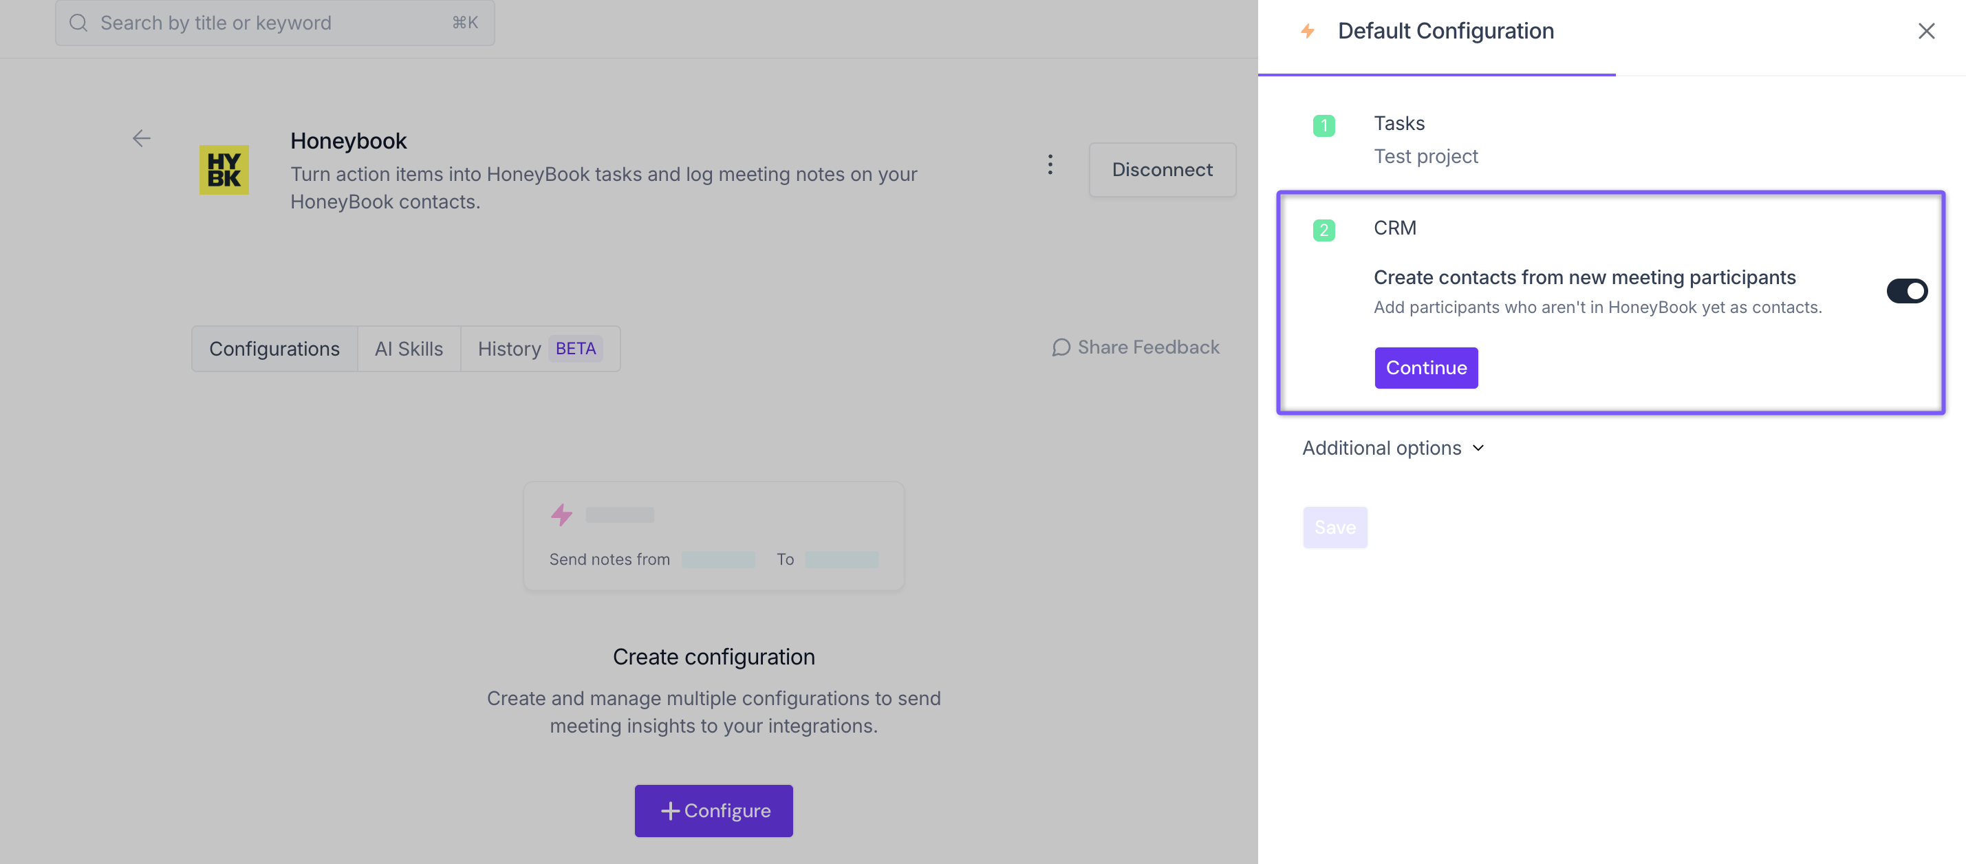Click the Save button

(x=1335, y=528)
